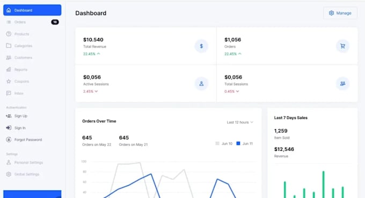Click the down arrow beside 2.45%

pos(96,91)
